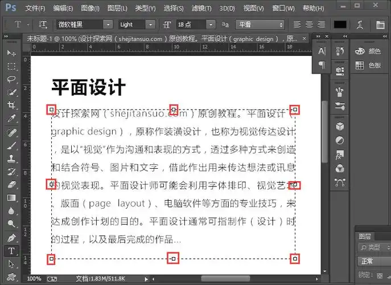Open the font size dropdown
The height and width of the screenshot is (285, 391).
pos(211,25)
